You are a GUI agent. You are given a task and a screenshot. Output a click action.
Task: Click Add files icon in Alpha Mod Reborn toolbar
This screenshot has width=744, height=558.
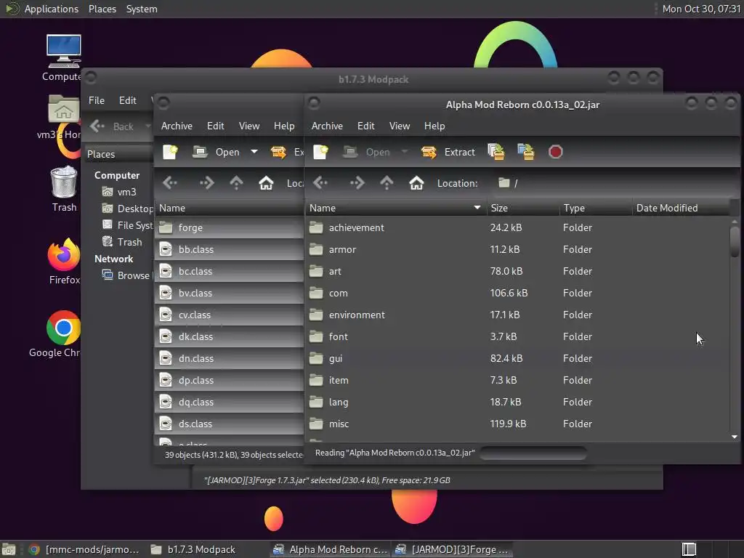click(x=496, y=152)
